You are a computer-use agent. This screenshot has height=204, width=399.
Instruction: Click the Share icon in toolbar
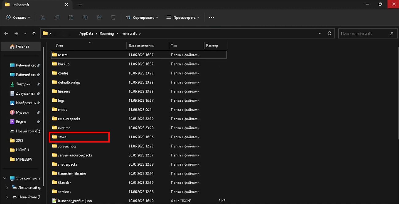pyautogui.click(x=99, y=18)
